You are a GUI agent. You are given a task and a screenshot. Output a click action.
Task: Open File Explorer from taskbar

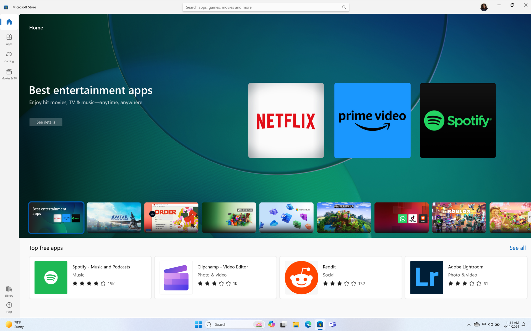click(296, 324)
